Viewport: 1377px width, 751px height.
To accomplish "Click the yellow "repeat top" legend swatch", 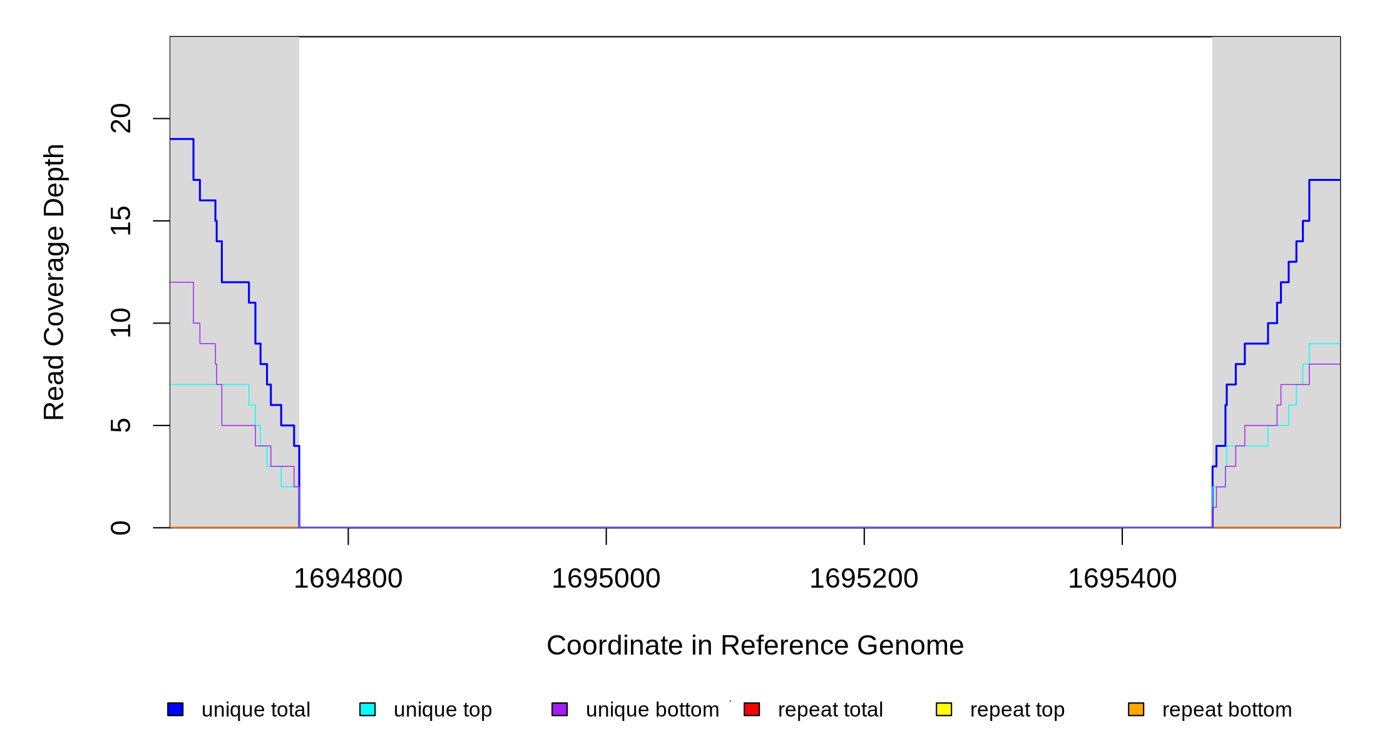I will (944, 709).
